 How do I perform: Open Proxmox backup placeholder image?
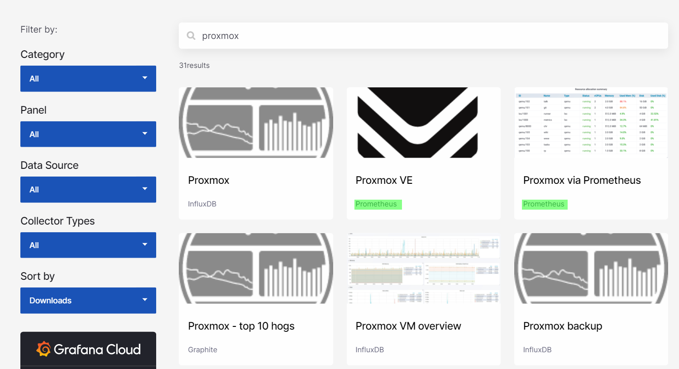[x=591, y=268]
